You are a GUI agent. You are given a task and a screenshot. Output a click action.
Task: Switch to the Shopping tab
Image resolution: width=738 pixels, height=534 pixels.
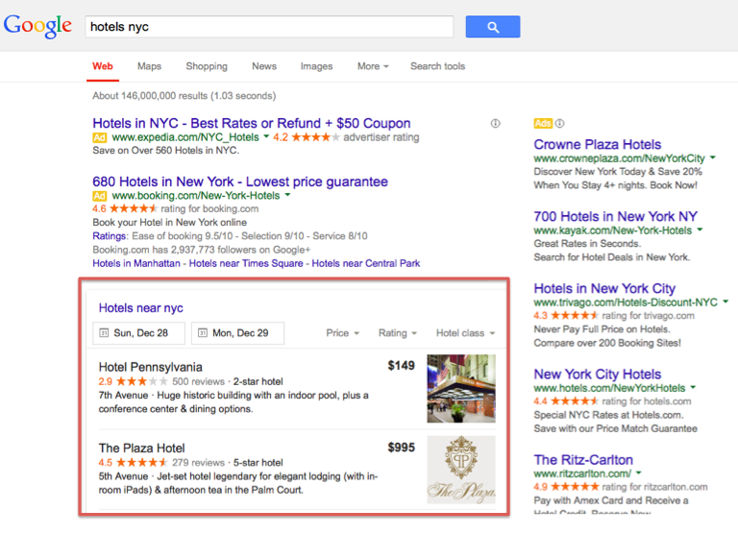(x=207, y=66)
